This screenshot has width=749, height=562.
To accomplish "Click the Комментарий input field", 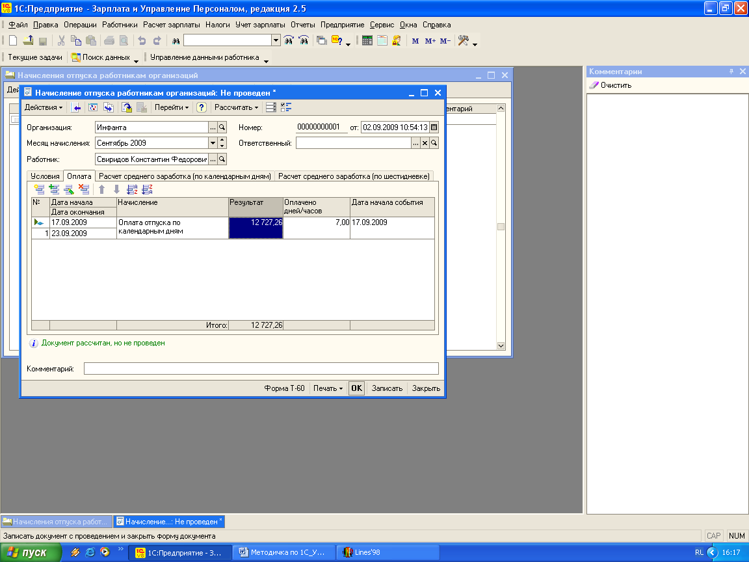I will point(261,368).
